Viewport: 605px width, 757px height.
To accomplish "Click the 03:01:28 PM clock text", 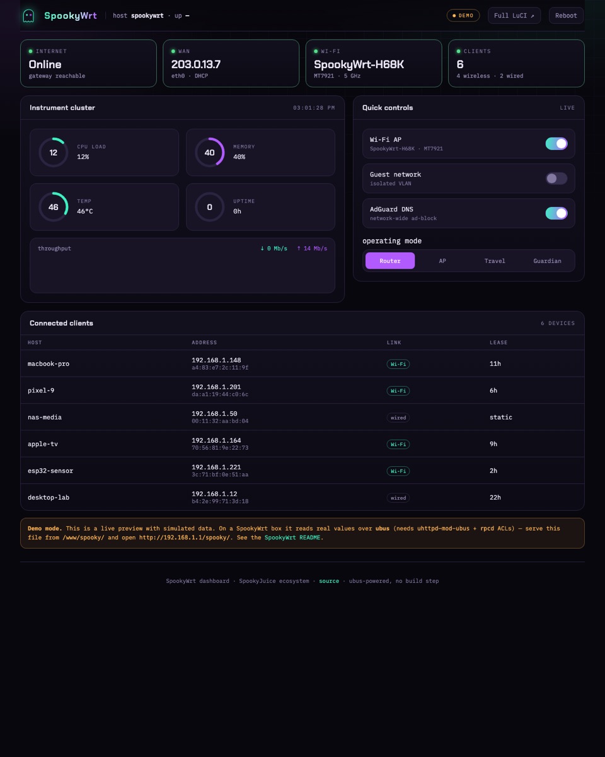I will click(x=314, y=108).
